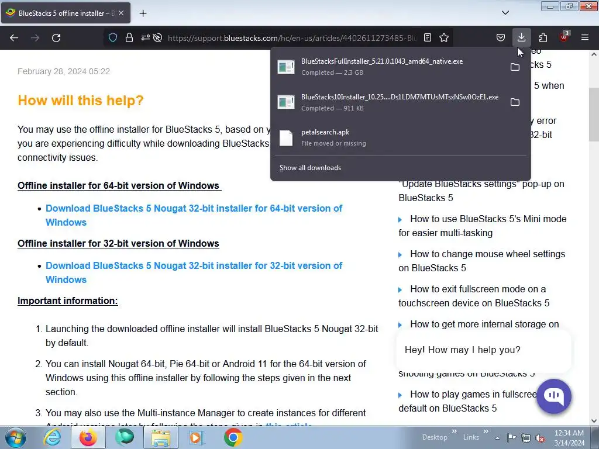Launch Internet Explorer from taskbar
Image resolution: width=599 pixels, height=449 pixels.
pos(52,437)
